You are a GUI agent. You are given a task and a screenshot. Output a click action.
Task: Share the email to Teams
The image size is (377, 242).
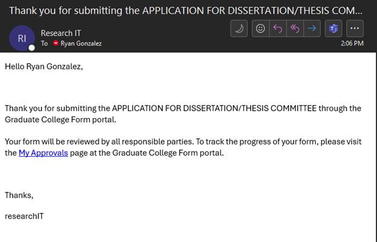[333, 28]
